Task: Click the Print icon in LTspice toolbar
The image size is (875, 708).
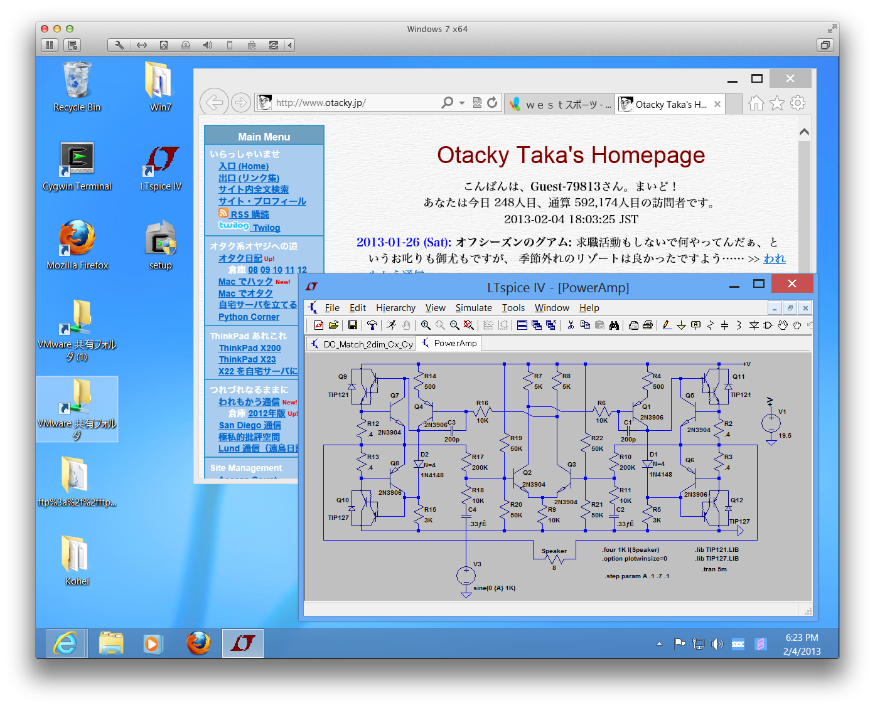Action: pos(648,325)
